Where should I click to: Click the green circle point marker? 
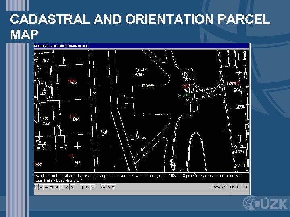[188, 95]
